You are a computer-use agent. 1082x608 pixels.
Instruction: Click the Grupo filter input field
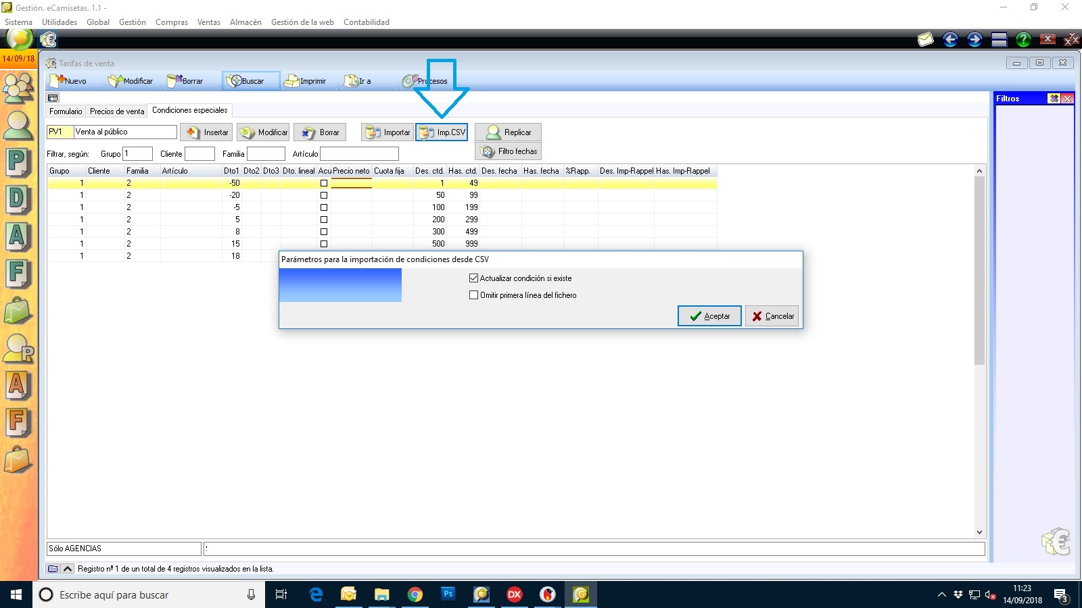coord(137,154)
